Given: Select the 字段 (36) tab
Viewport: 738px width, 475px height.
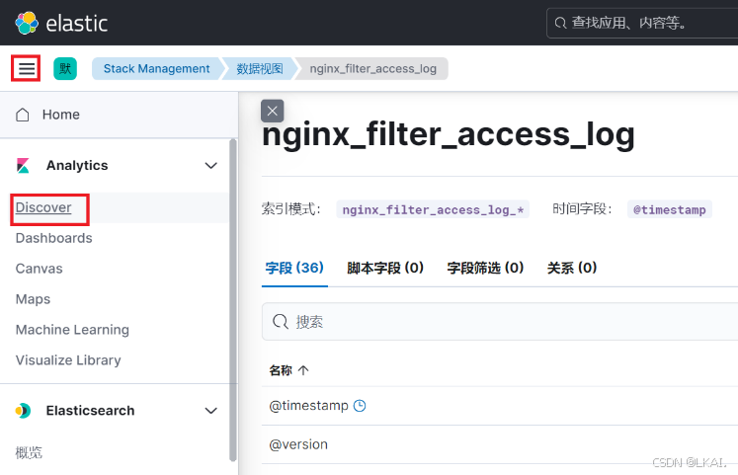Looking at the screenshot, I should (x=294, y=268).
